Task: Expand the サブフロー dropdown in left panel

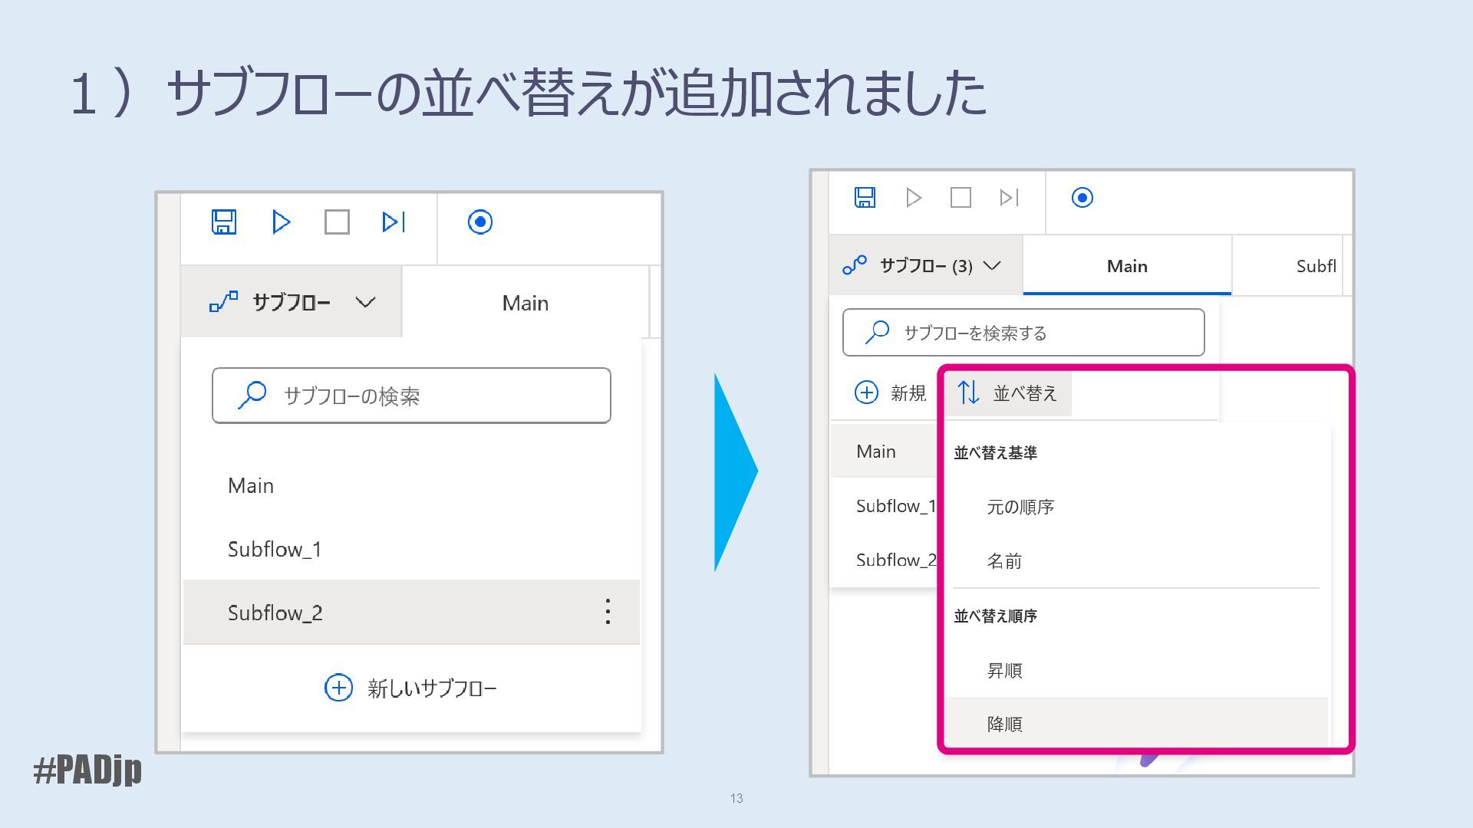Action: (x=292, y=302)
